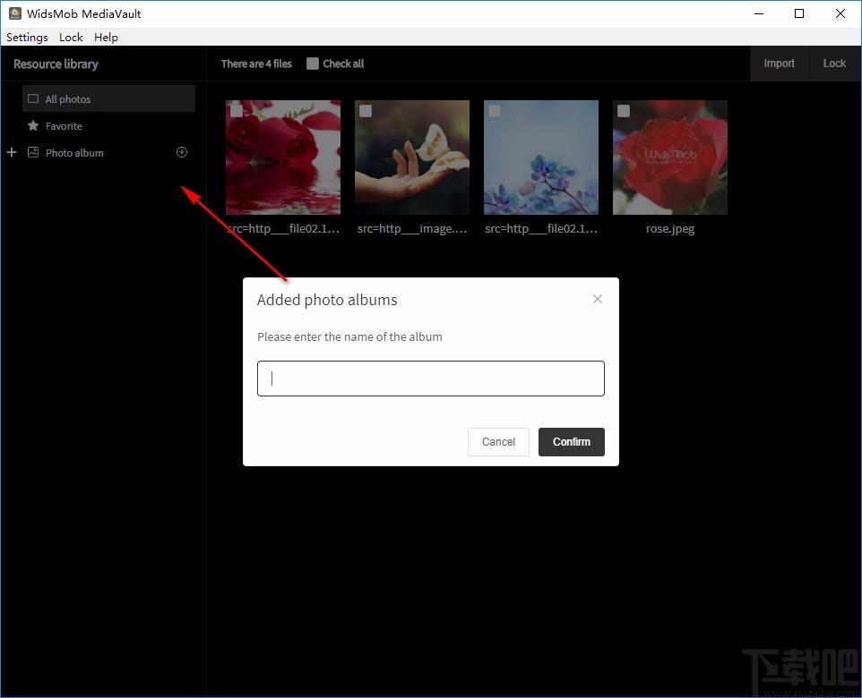Check the blue flowers photo checkbox
This screenshot has height=698, width=862.
(495, 111)
